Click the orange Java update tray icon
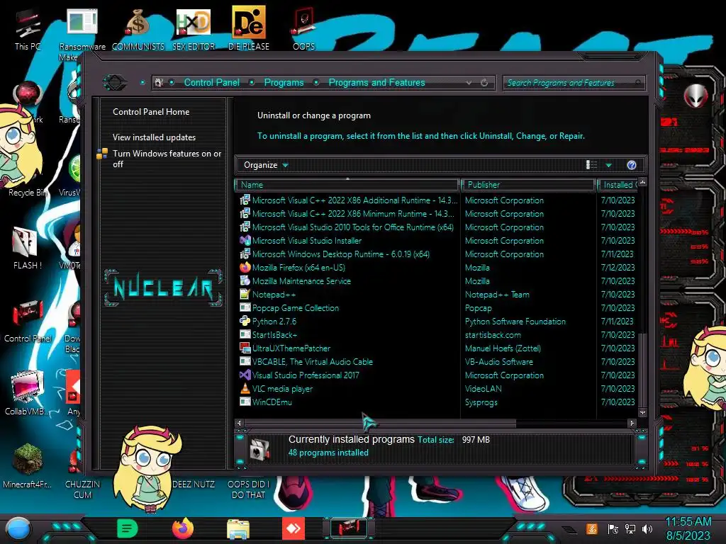726x544 pixels. tap(591, 528)
